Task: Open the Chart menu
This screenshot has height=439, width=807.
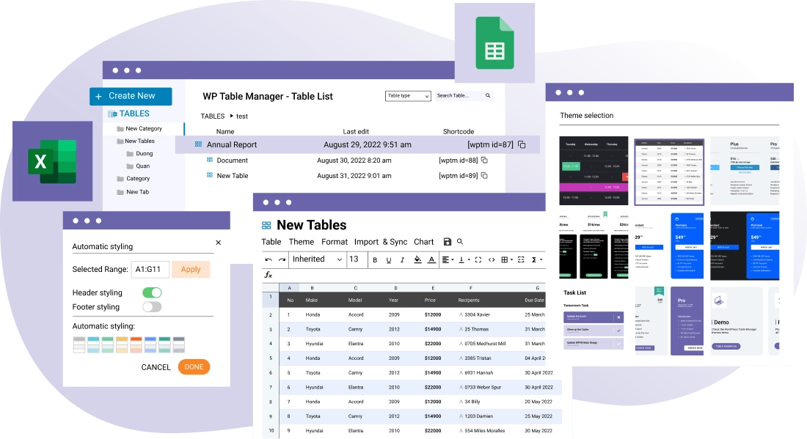Action: coord(424,242)
